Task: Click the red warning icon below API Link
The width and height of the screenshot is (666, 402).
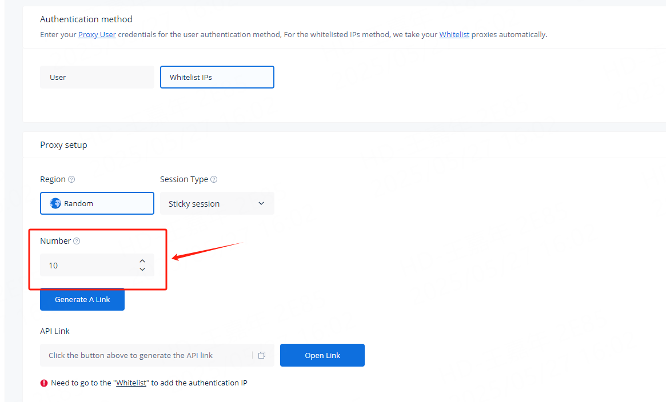Action: click(44, 383)
